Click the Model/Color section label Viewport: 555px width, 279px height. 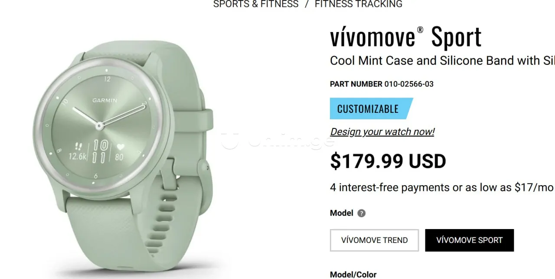353,274
